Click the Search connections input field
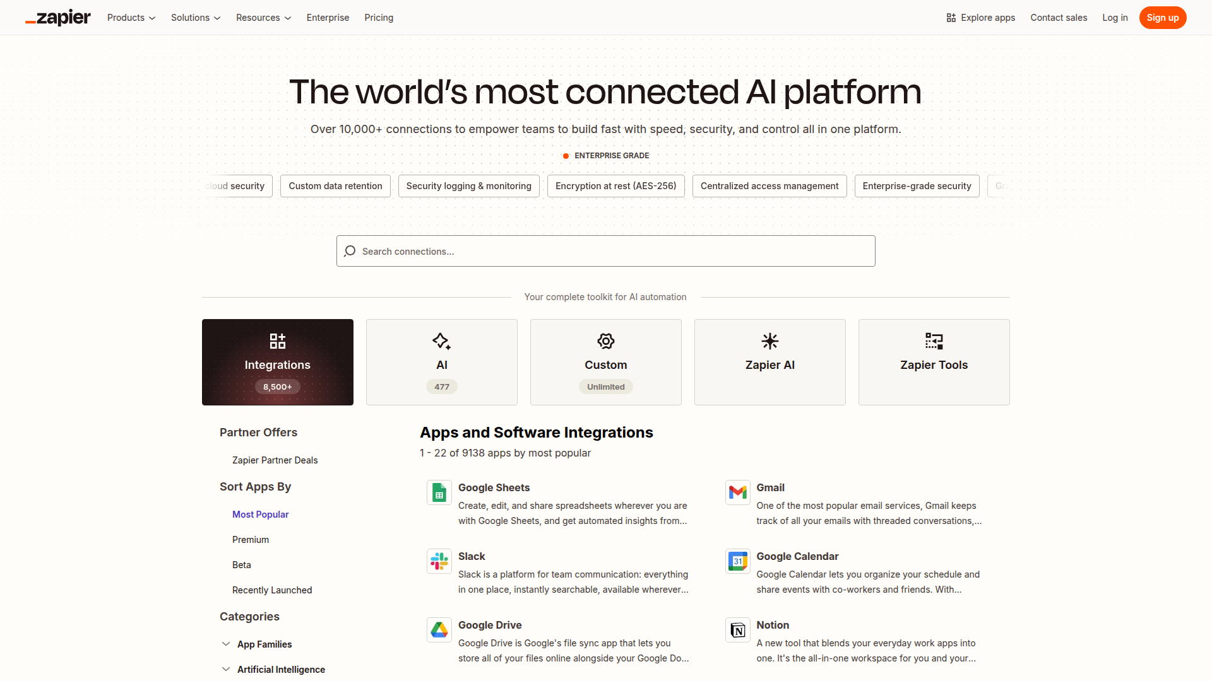Screen dimensions: 1212x681 click(x=605, y=251)
